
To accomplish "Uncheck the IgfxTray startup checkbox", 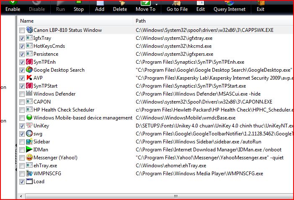I will tap(22, 38).
